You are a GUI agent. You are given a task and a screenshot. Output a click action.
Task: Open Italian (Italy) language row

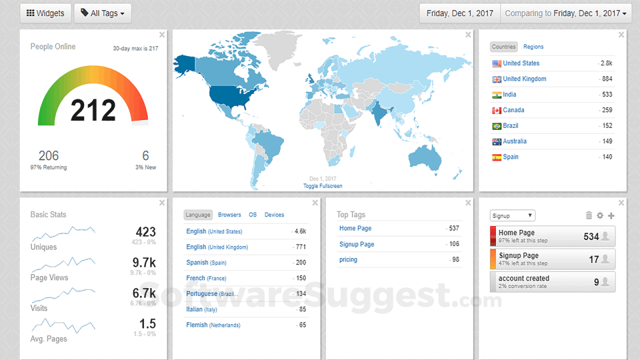(246, 309)
